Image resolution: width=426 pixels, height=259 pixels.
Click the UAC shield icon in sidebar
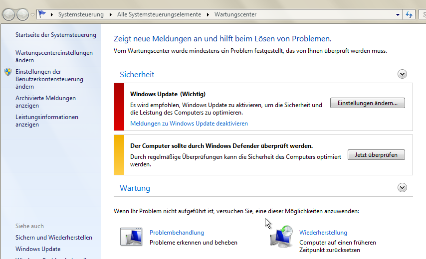point(8,72)
